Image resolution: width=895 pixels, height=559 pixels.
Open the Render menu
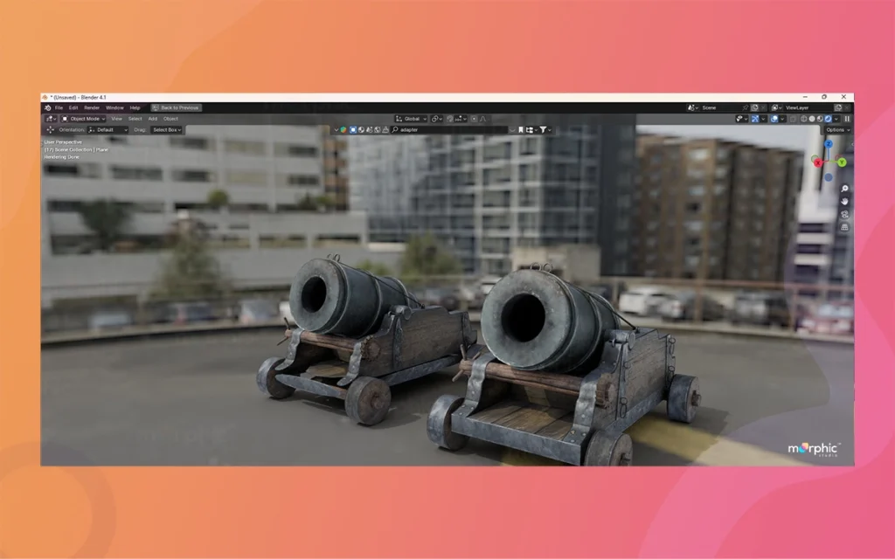pyautogui.click(x=92, y=107)
